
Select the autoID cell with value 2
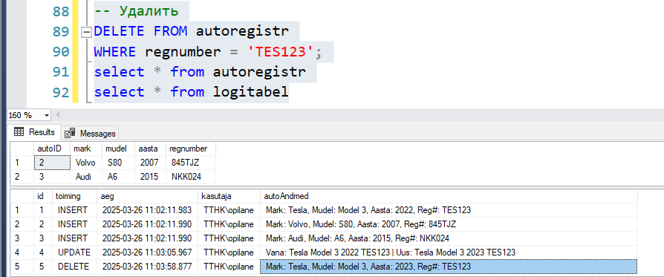[x=52, y=163]
